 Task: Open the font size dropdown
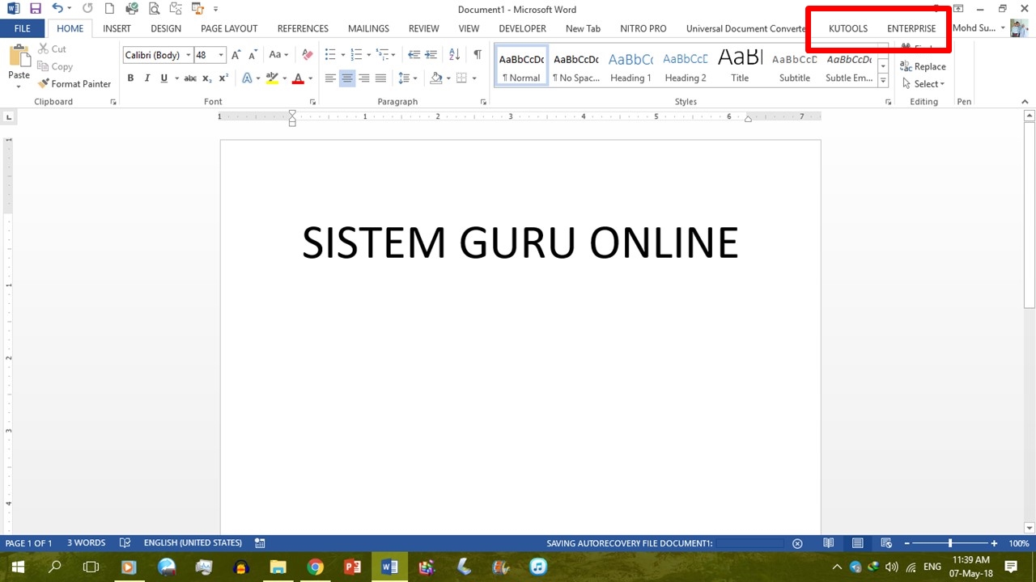click(221, 55)
